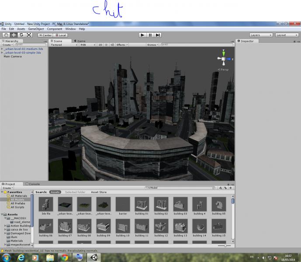
Task: Toggle the 2D scene view mode
Action: tap(100, 45)
